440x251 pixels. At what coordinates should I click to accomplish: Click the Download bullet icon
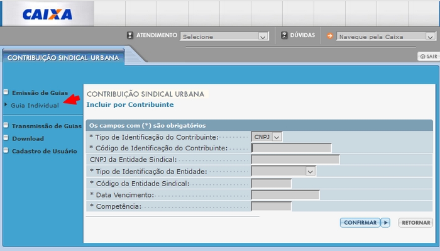click(x=6, y=138)
